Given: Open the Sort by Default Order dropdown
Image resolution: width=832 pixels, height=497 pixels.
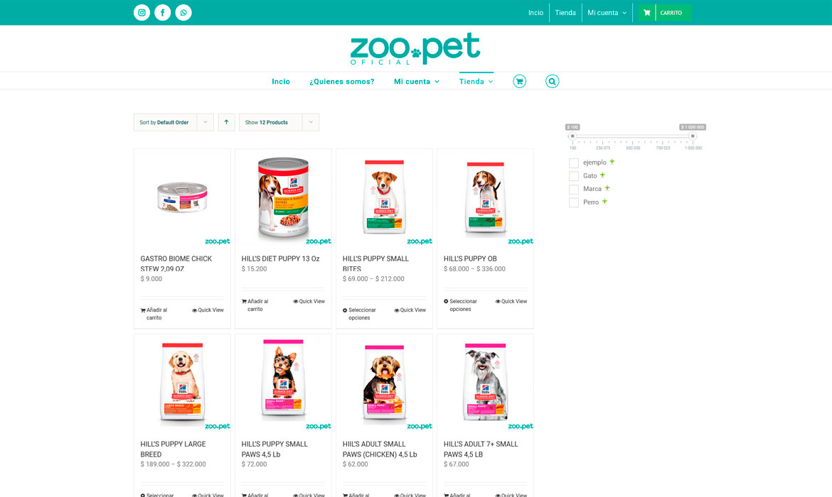Looking at the screenshot, I should [174, 122].
